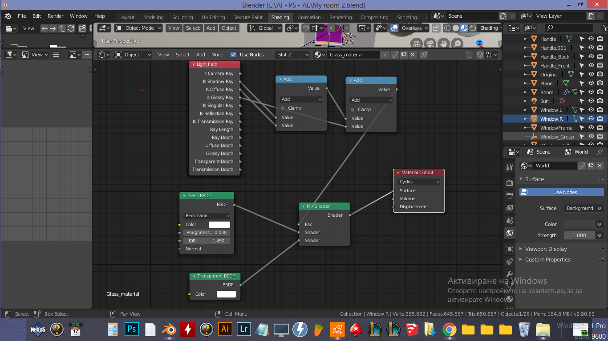Expand the Custom Properties panel
The height and width of the screenshot is (341, 608).
tap(547, 260)
